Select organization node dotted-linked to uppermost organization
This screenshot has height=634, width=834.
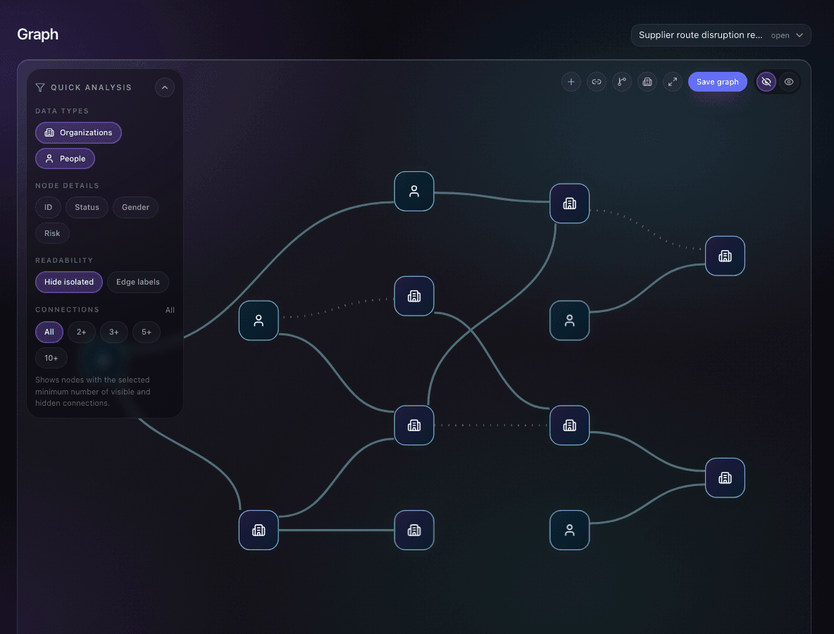tap(725, 256)
